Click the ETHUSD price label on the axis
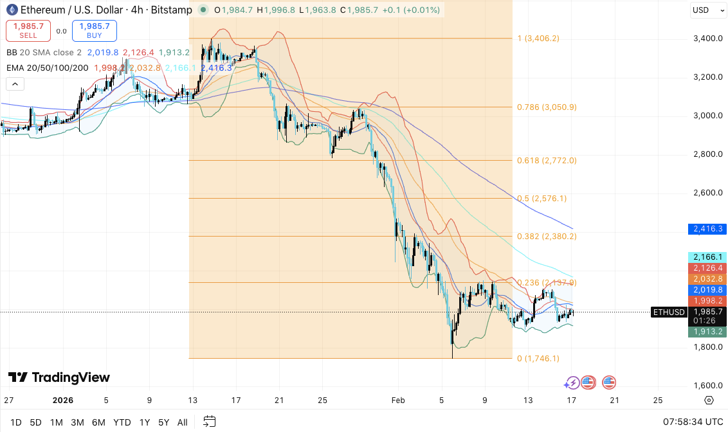The image size is (728, 432). tap(669, 312)
